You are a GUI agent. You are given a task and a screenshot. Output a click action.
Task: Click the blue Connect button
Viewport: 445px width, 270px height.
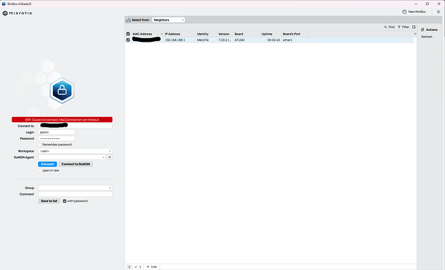pos(47,164)
